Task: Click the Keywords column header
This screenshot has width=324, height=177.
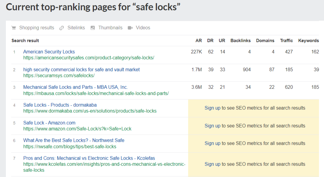Action: (x=308, y=41)
